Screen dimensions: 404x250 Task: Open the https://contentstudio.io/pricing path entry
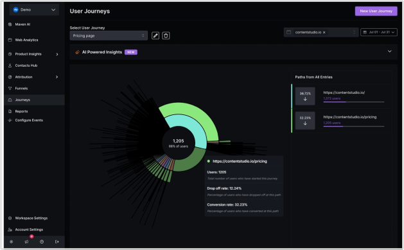(350, 117)
